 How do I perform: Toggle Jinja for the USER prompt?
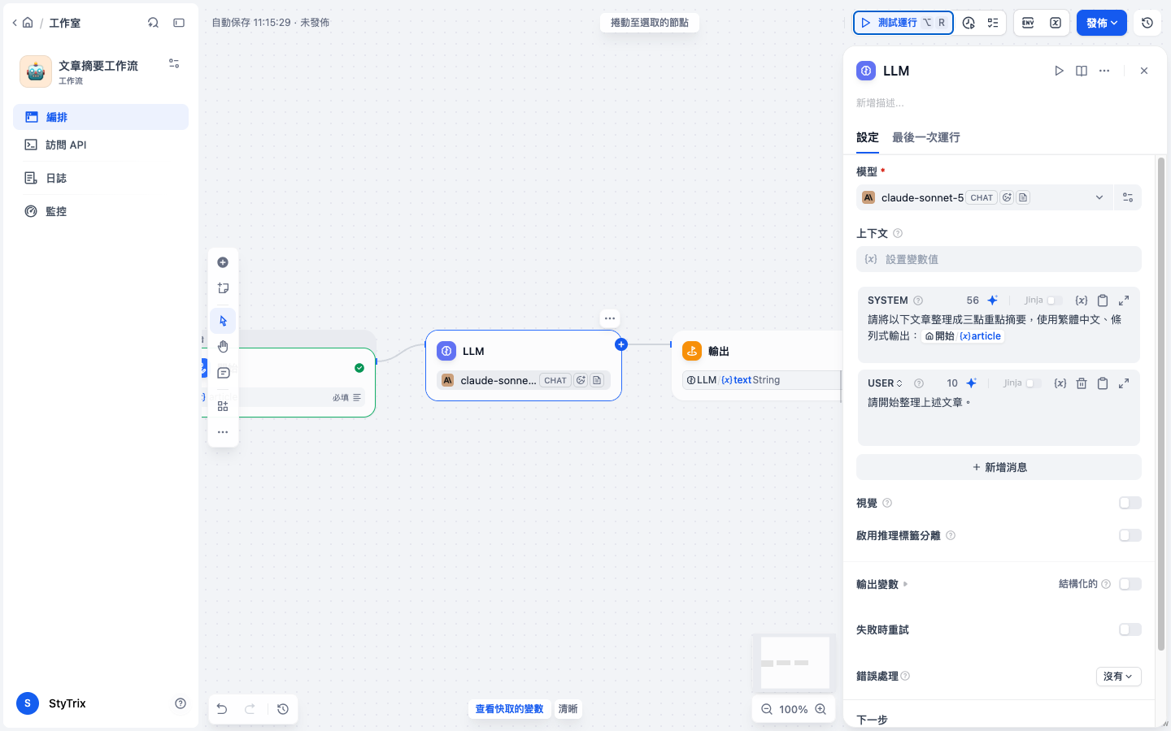1034,383
